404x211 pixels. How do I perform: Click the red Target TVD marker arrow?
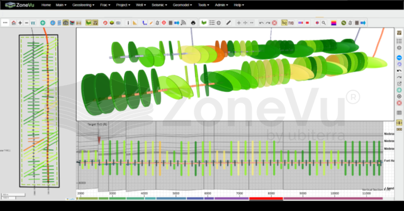pos(99,140)
